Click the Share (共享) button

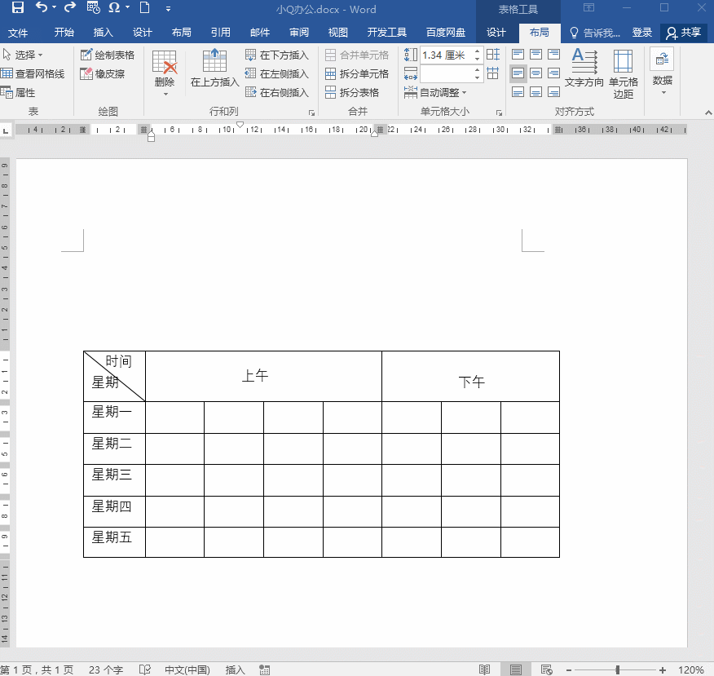pyautogui.click(x=684, y=33)
